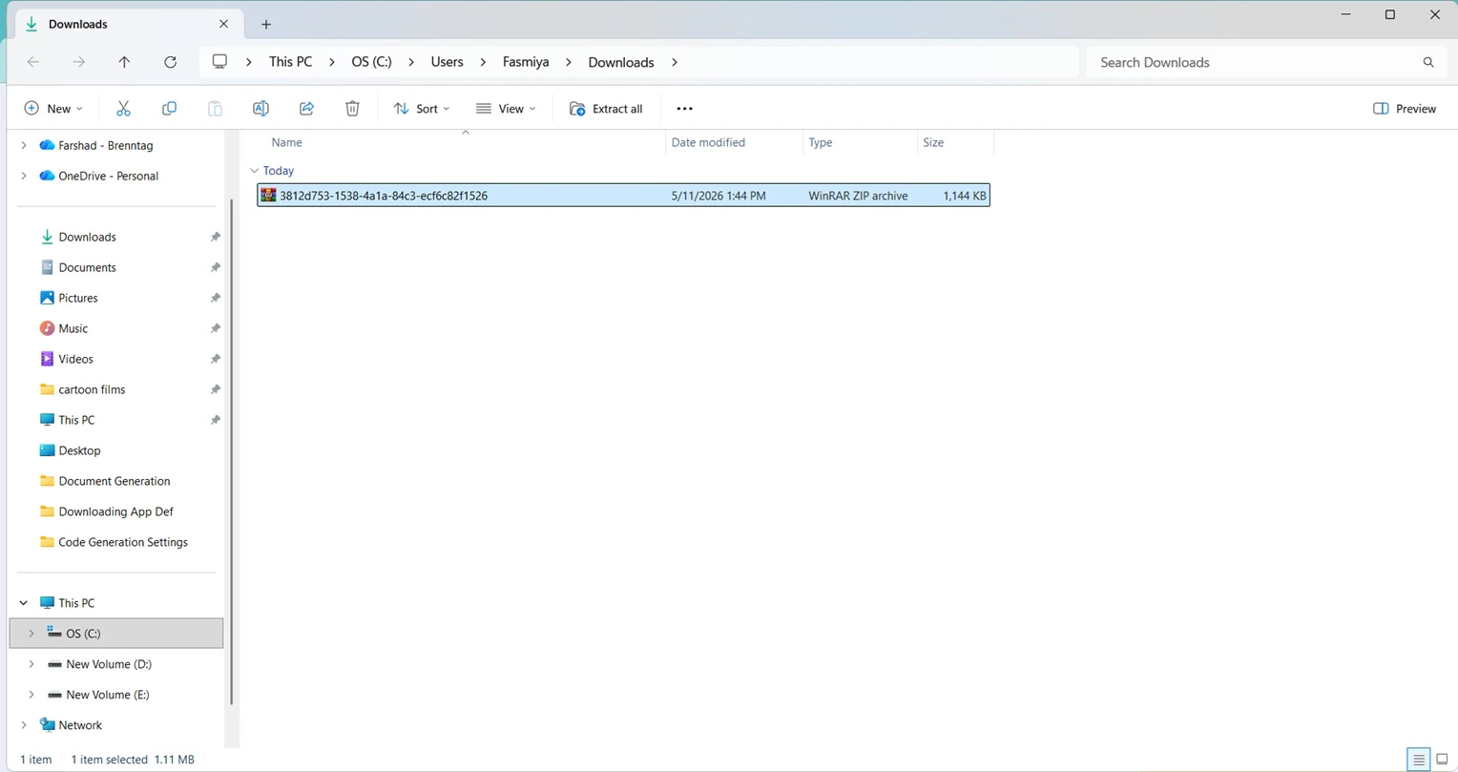Click the Cut scissors icon
Screen dimensions: 1458x772
123,109
